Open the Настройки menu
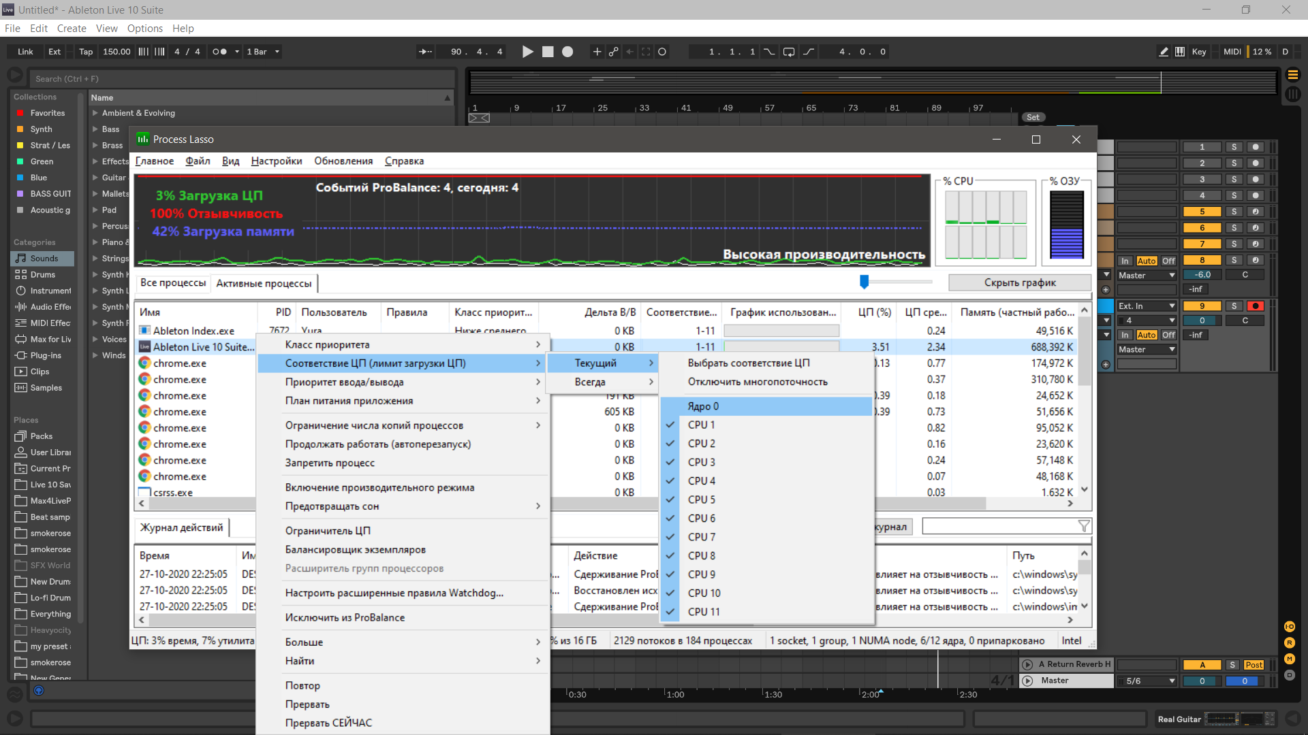The width and height of the screenshot is (1308, 735). 276,161
